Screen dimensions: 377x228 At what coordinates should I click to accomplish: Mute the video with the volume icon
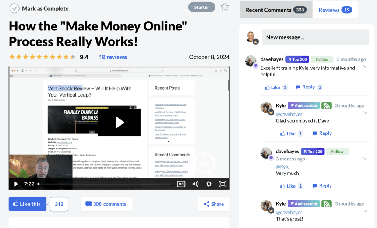[x=195, y=184]
